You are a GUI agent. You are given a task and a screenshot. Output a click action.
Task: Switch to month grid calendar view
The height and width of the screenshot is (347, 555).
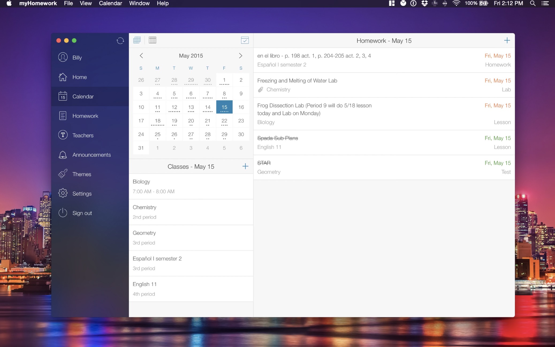tap(137, 40)
